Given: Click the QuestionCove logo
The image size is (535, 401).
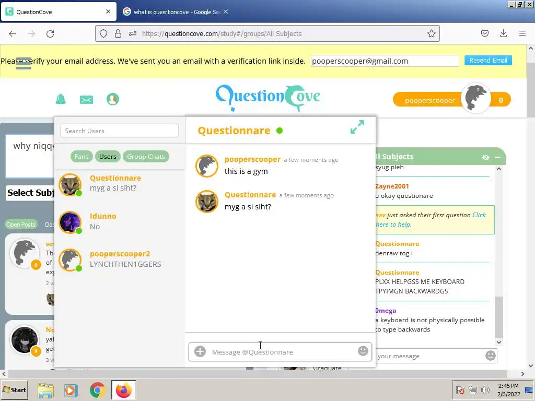Looking at the screenshot, I should (x=268, y=98).
